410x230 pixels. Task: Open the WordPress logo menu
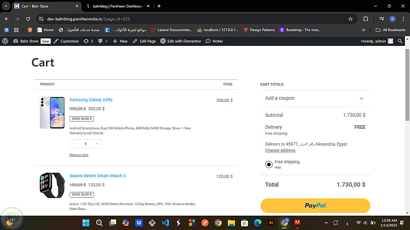(5, 41)
